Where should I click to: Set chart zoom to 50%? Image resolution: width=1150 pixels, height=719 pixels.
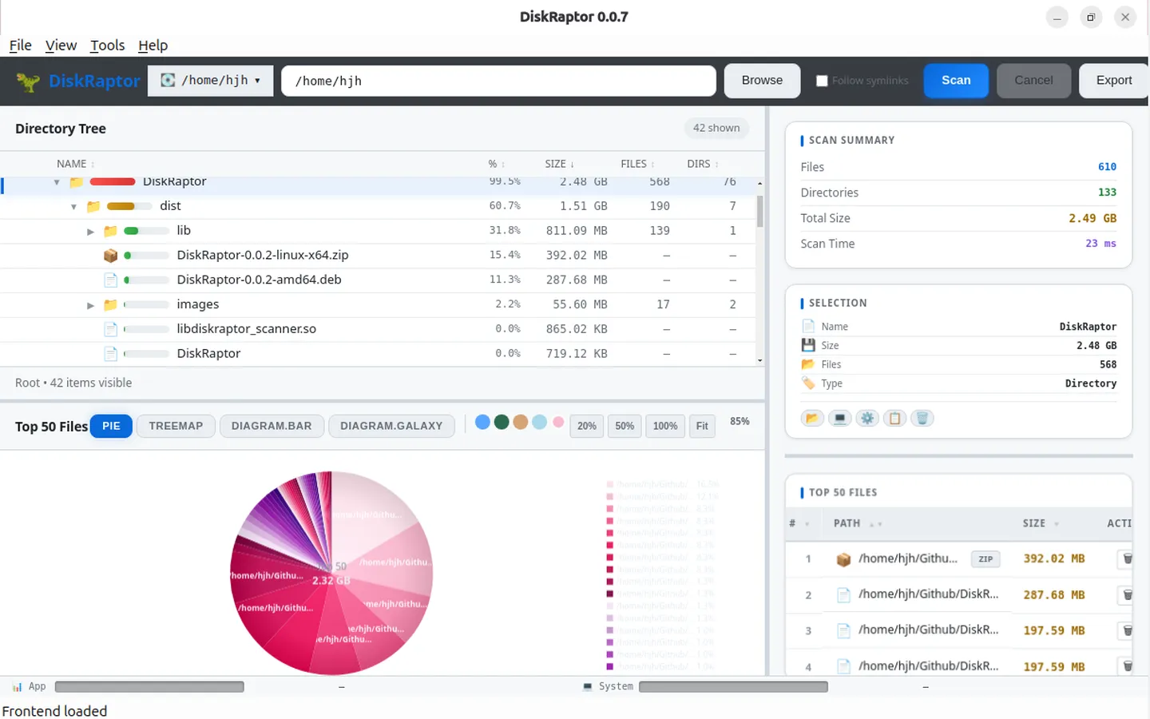(625, 427)
